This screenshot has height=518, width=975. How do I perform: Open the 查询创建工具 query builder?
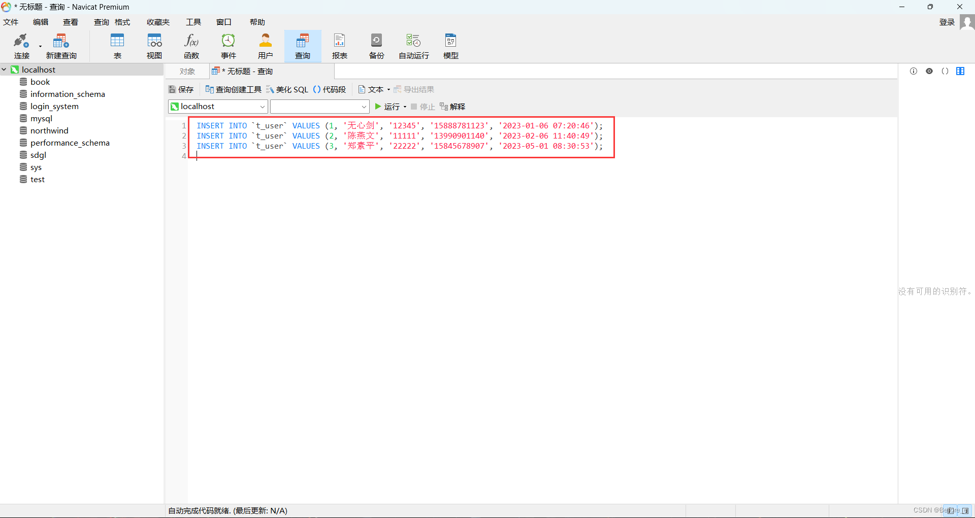[233, 89]
